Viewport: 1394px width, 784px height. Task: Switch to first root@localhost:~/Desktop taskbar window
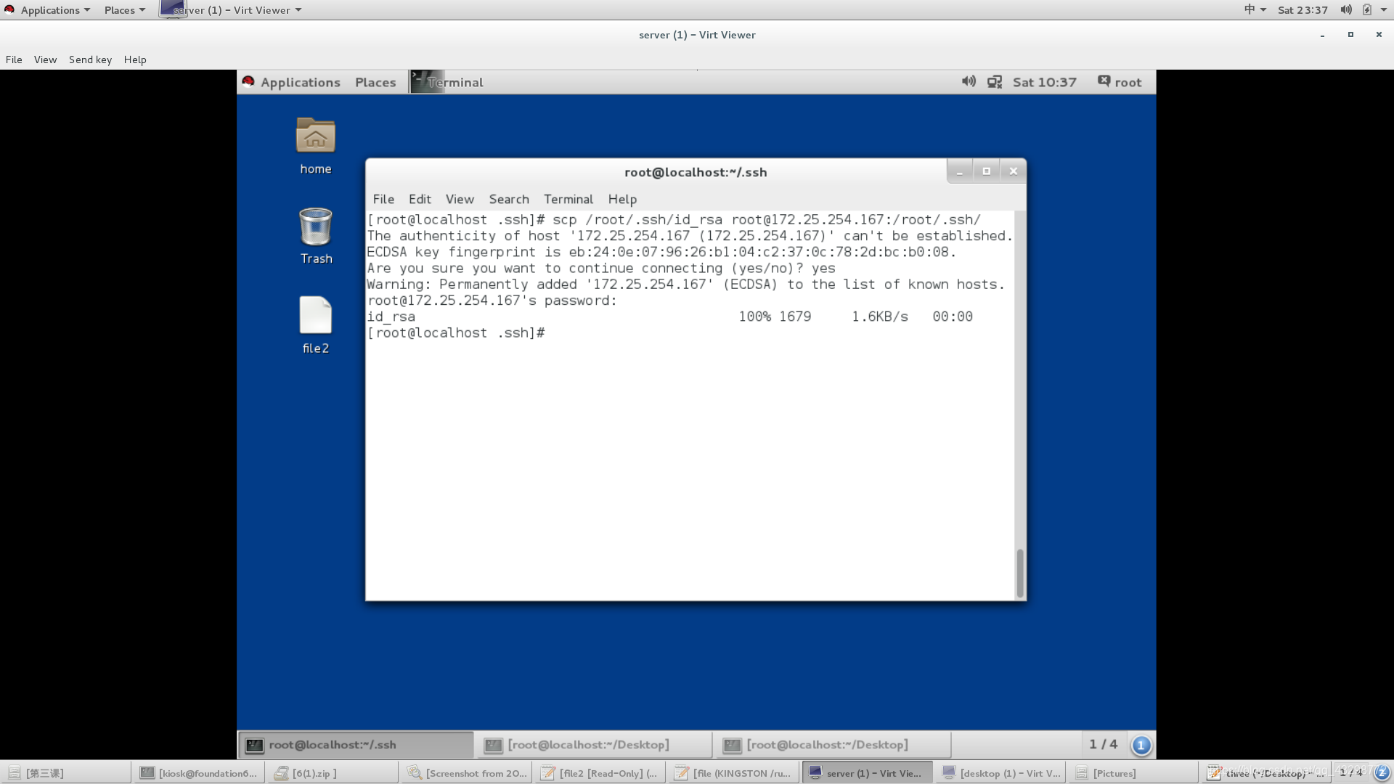click(x=593, y=745)
